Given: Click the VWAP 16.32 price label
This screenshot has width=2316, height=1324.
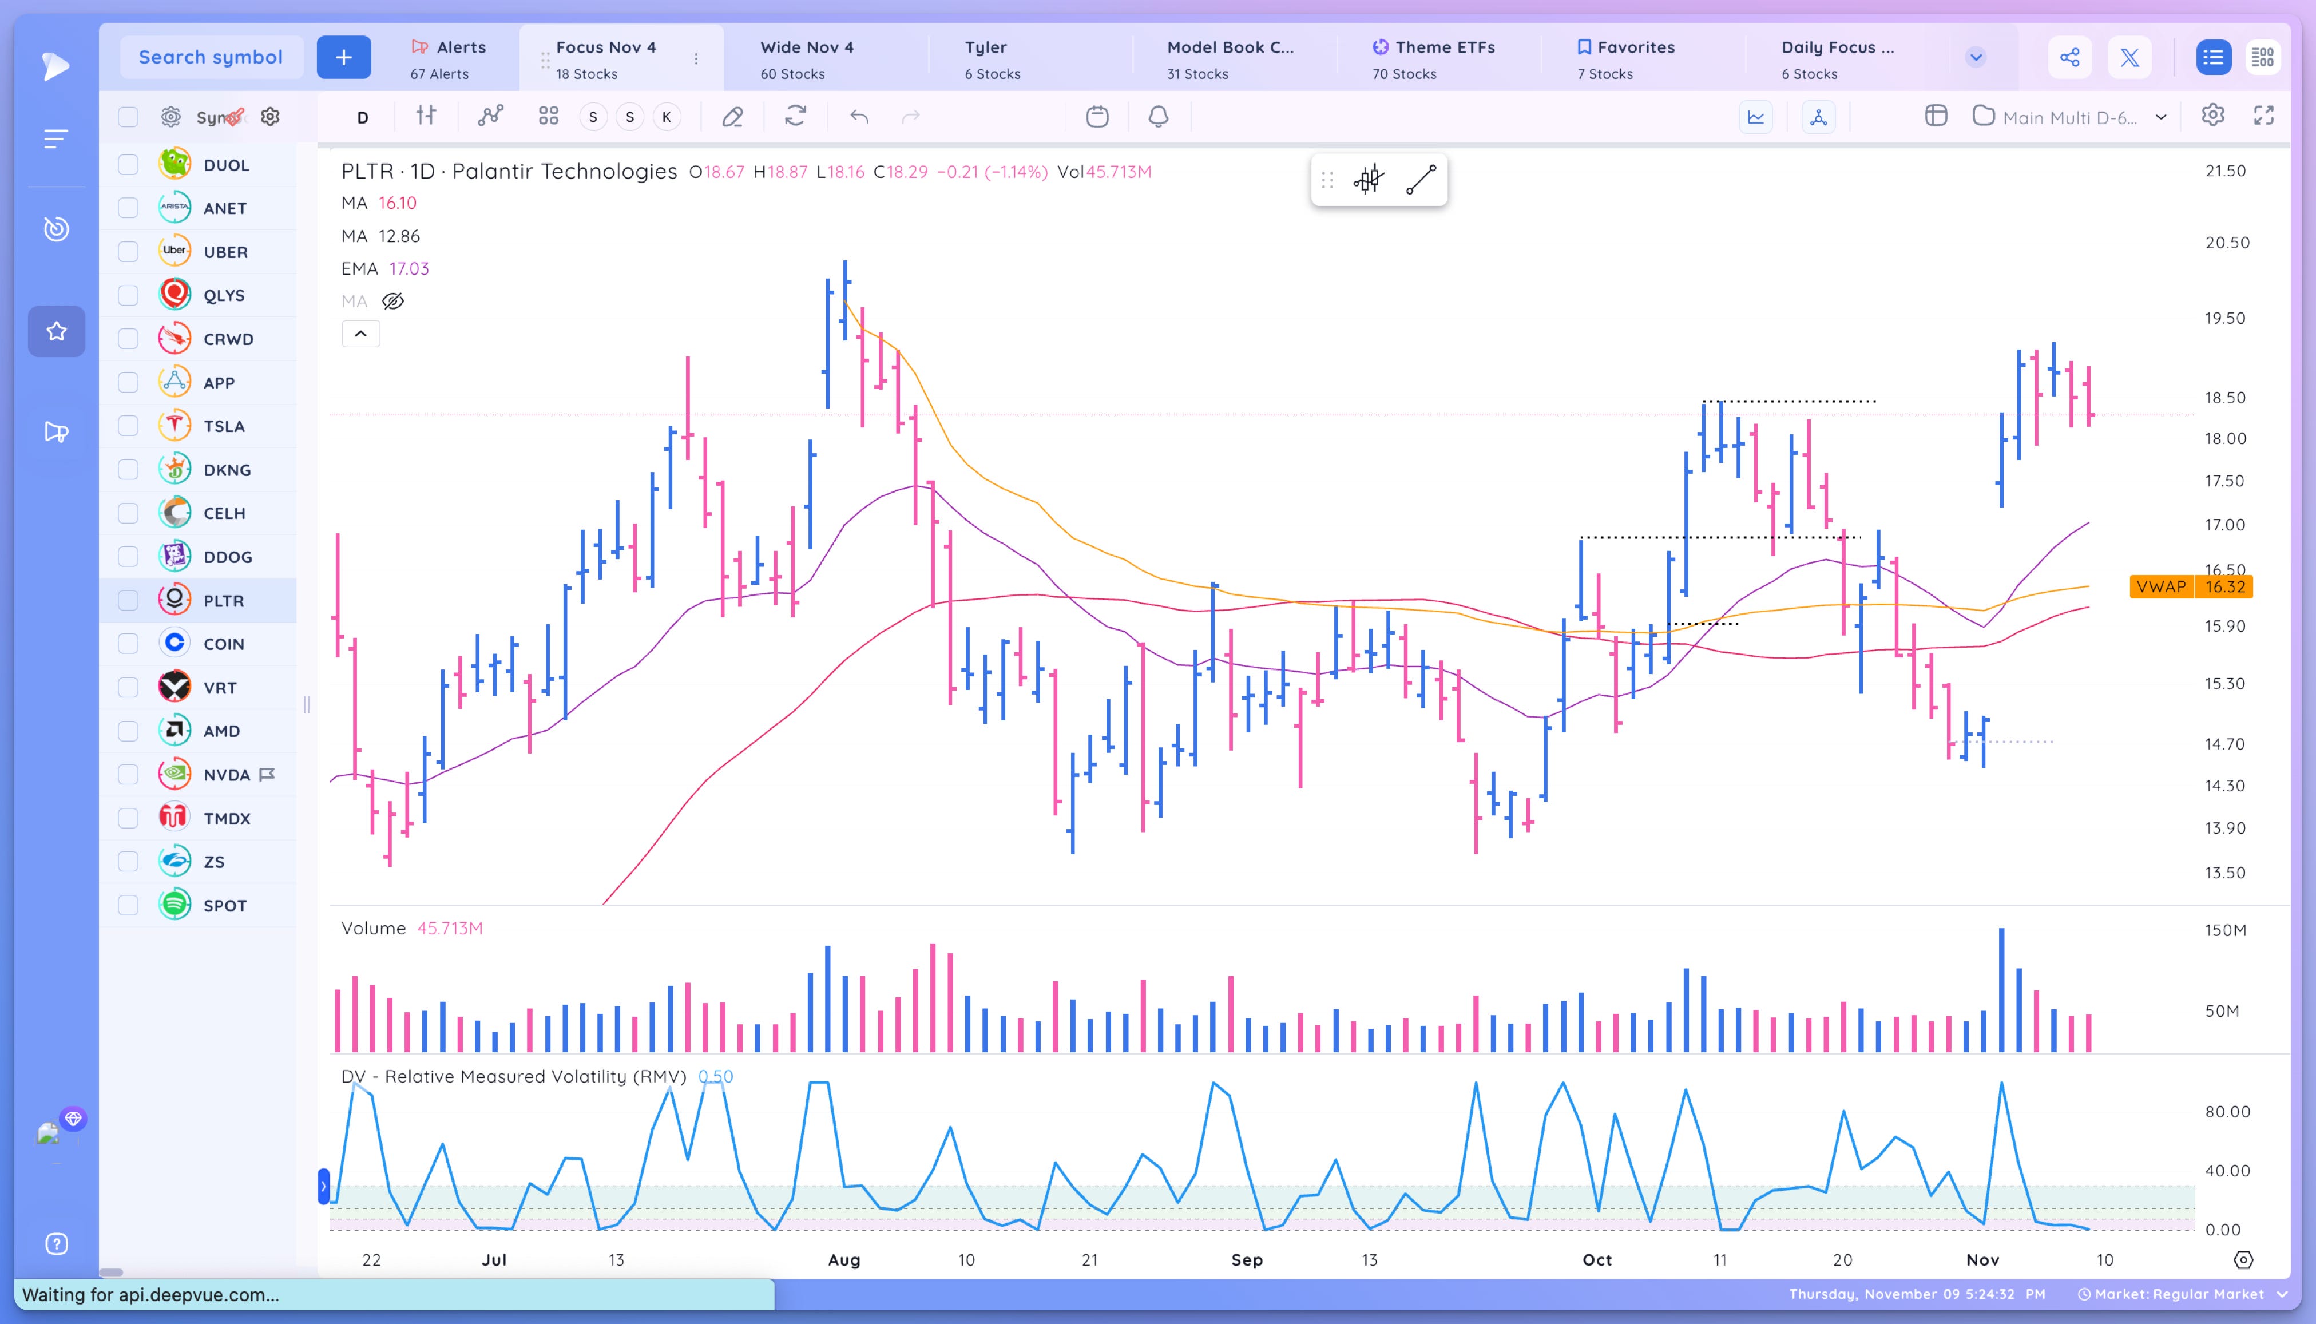Looking at the screenshot, I should point(2191,586).
